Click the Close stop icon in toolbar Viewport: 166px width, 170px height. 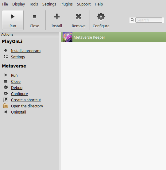tap(34, 17)
